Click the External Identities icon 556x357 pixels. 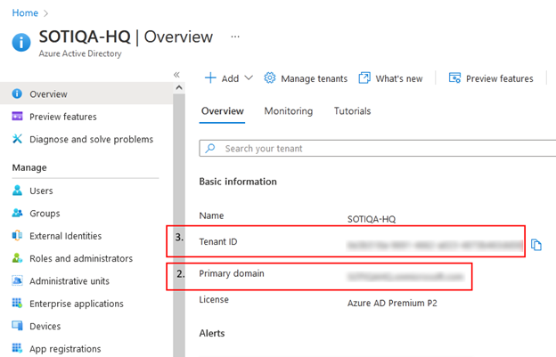pos(17,235)
